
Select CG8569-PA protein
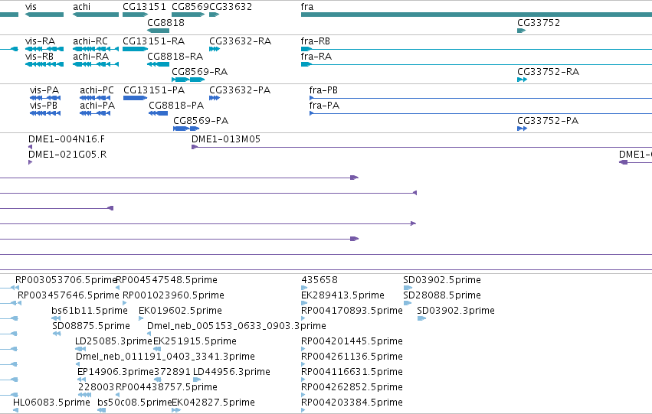[x=186, y=129]
